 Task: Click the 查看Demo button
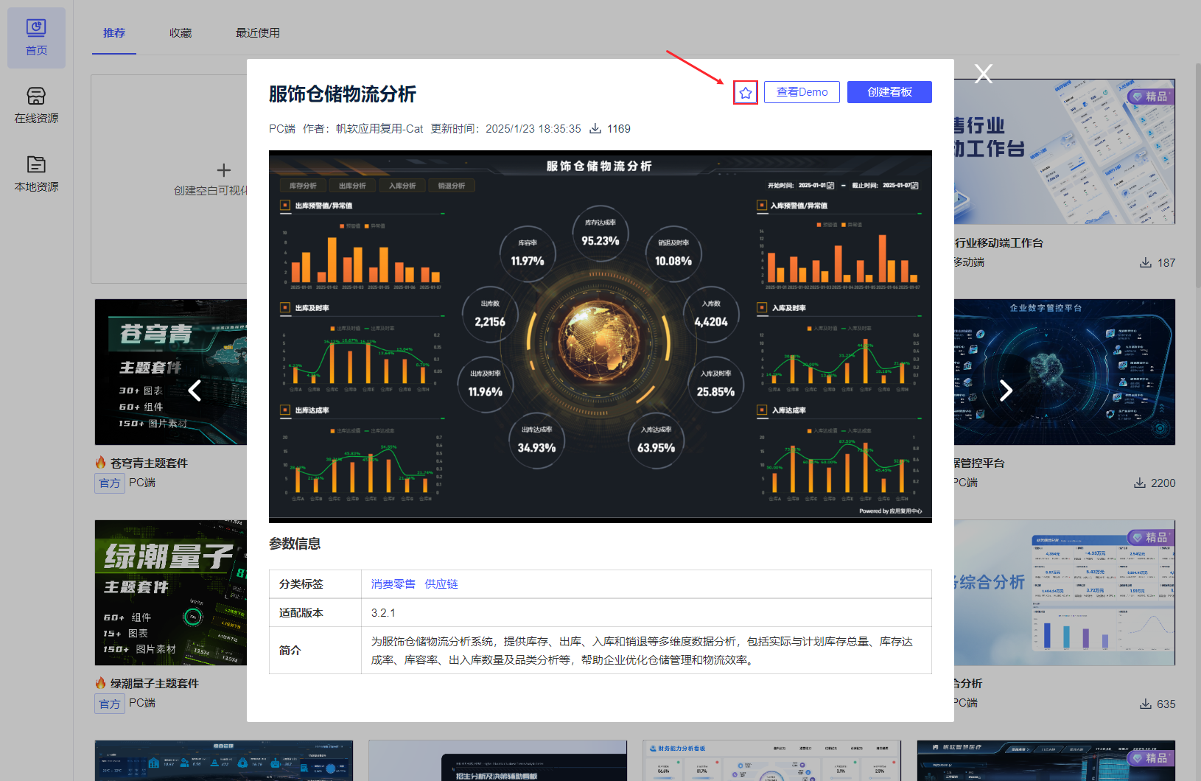pos(802,92)
